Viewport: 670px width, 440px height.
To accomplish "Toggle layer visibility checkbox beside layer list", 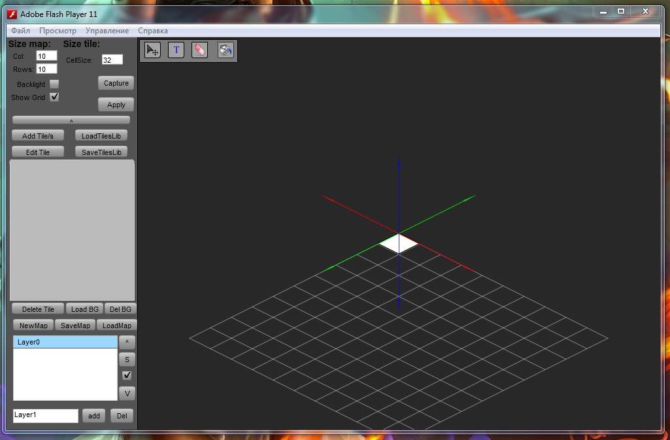I will tap(127, 375).
